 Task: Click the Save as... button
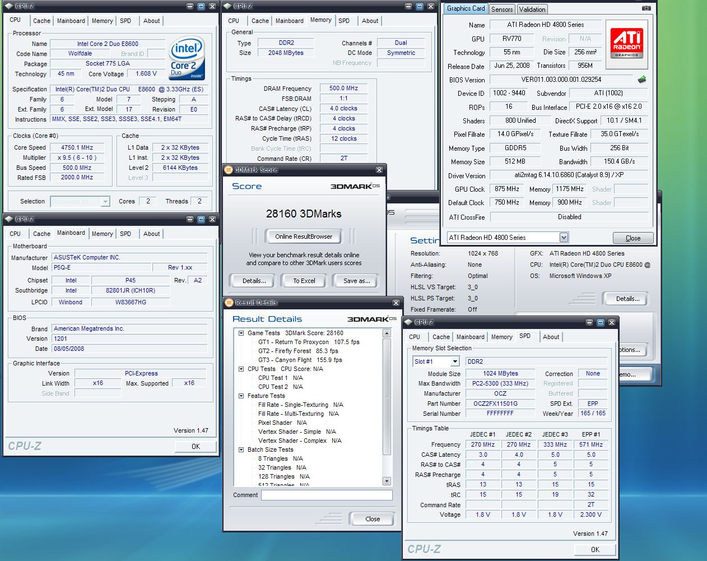[x=356, y=281]
